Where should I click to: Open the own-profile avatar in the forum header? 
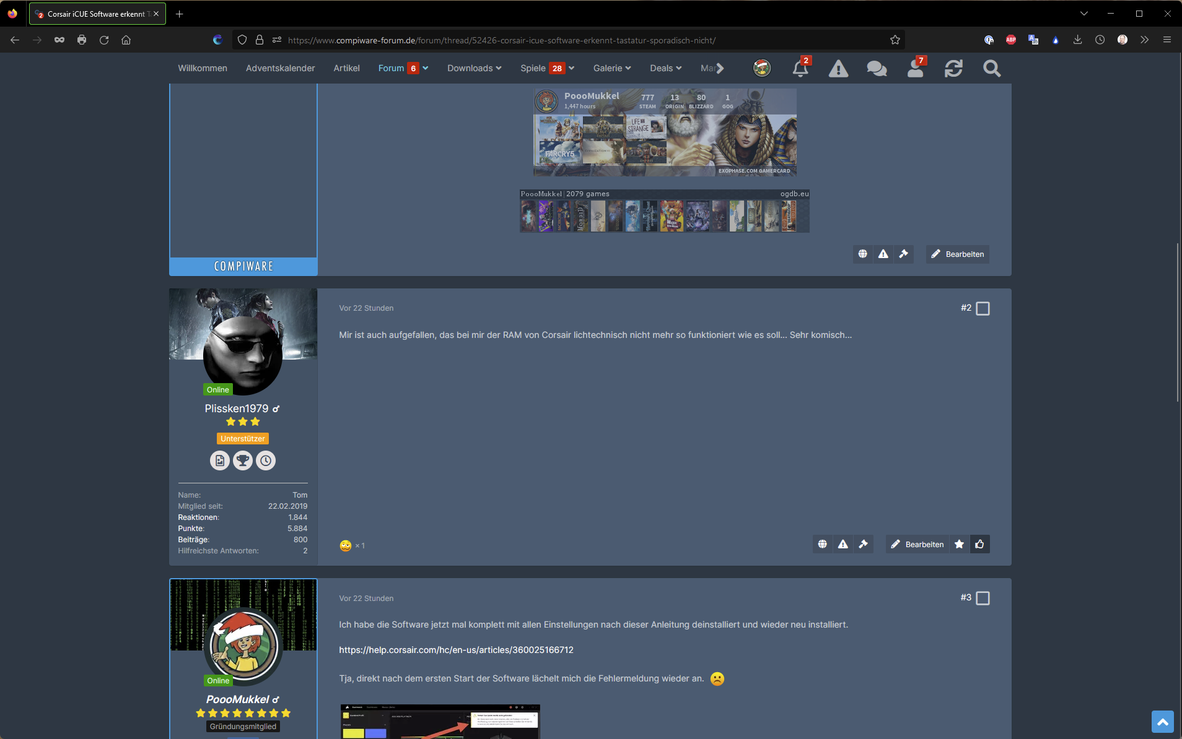pyautogui.click(x=762, y=68)
